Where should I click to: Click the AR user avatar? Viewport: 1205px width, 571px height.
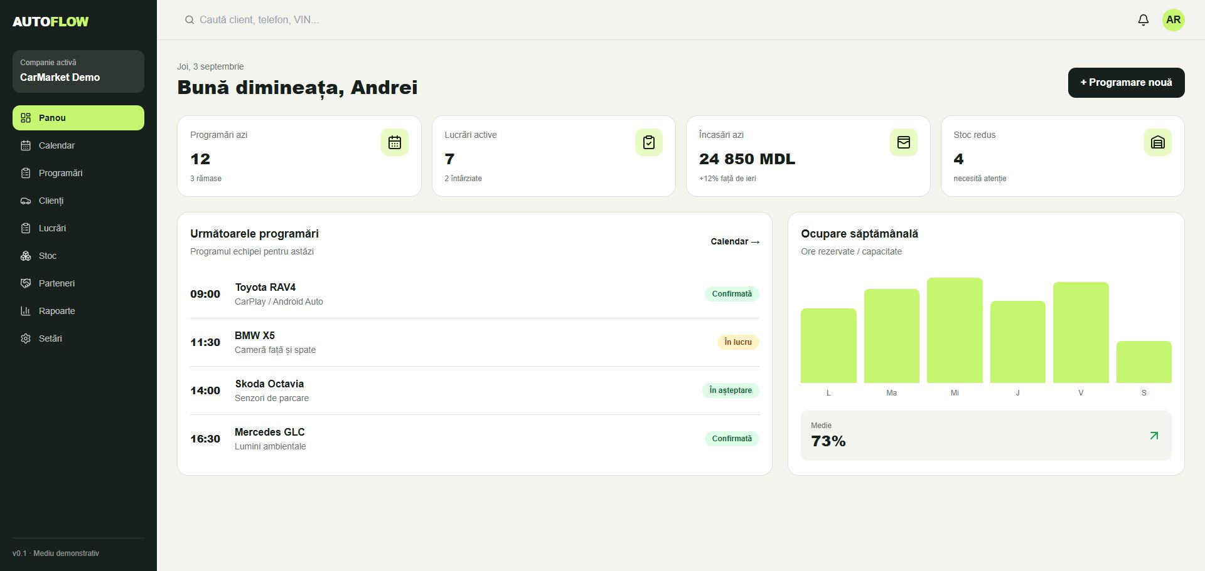[1174, 20]
